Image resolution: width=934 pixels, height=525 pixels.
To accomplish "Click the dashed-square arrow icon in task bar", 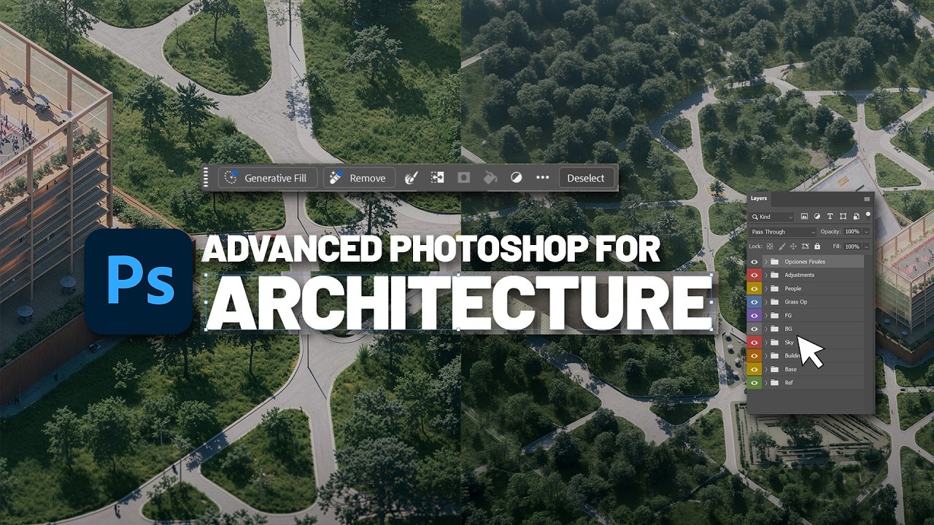I will pos(437,178).
